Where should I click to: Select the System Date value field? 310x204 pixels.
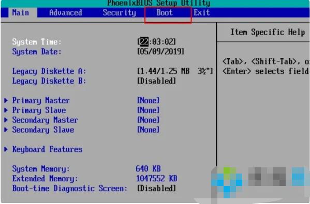[160, 52]
